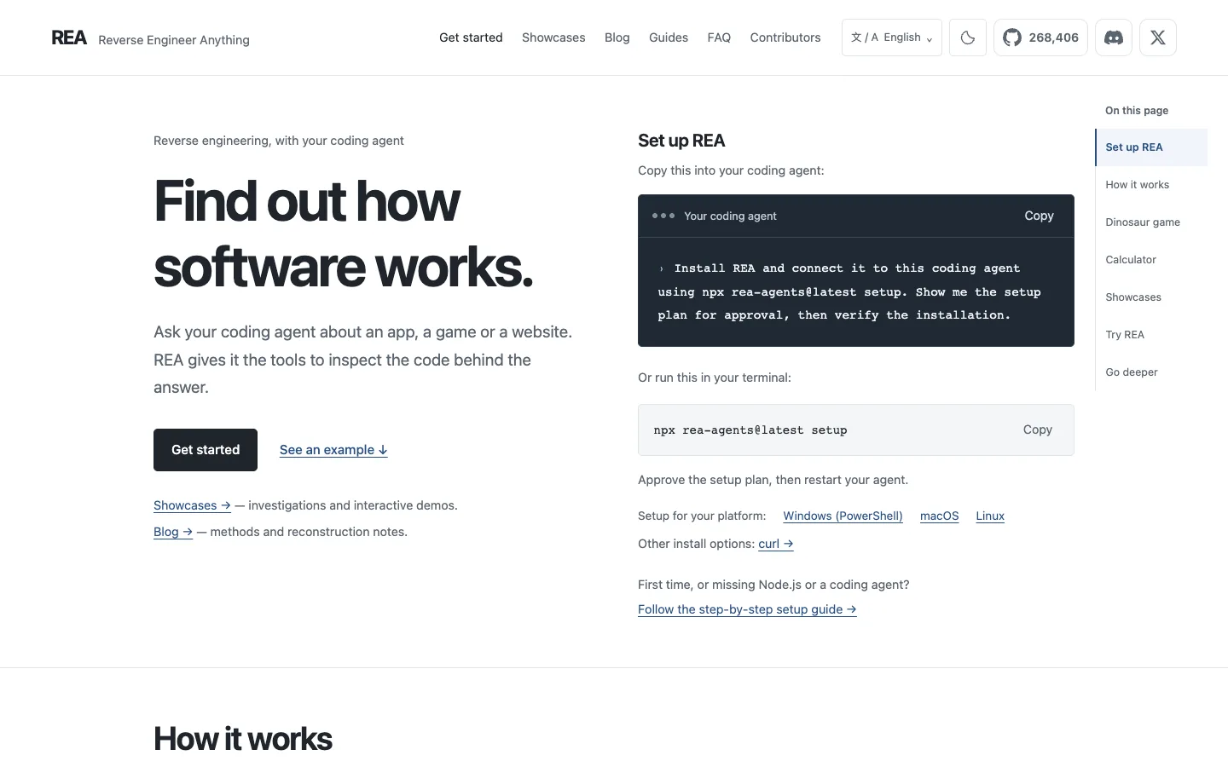Image resolution: width=1228 pixels, height=767 pixels.
Task: Click the Set up REA heading
Action: click(681, 141)
